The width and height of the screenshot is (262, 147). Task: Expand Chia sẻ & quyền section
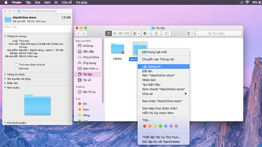[x=5, y=123]
